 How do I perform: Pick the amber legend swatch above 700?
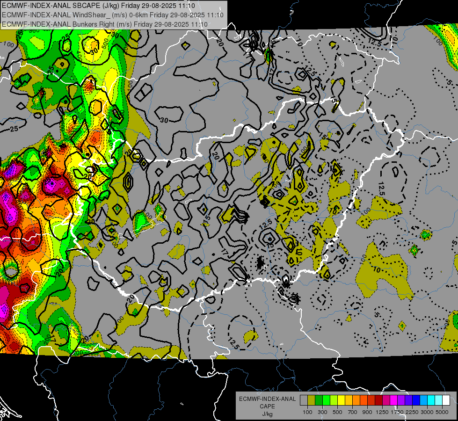(349, 400)
